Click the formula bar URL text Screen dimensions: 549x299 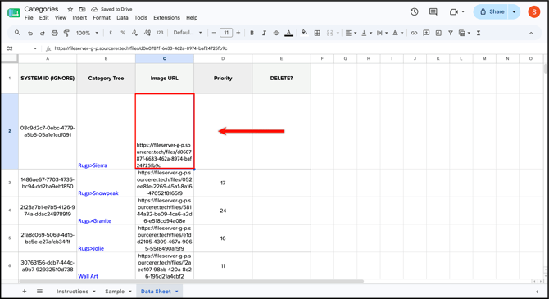pyautogui.click(x=141, y=48)
